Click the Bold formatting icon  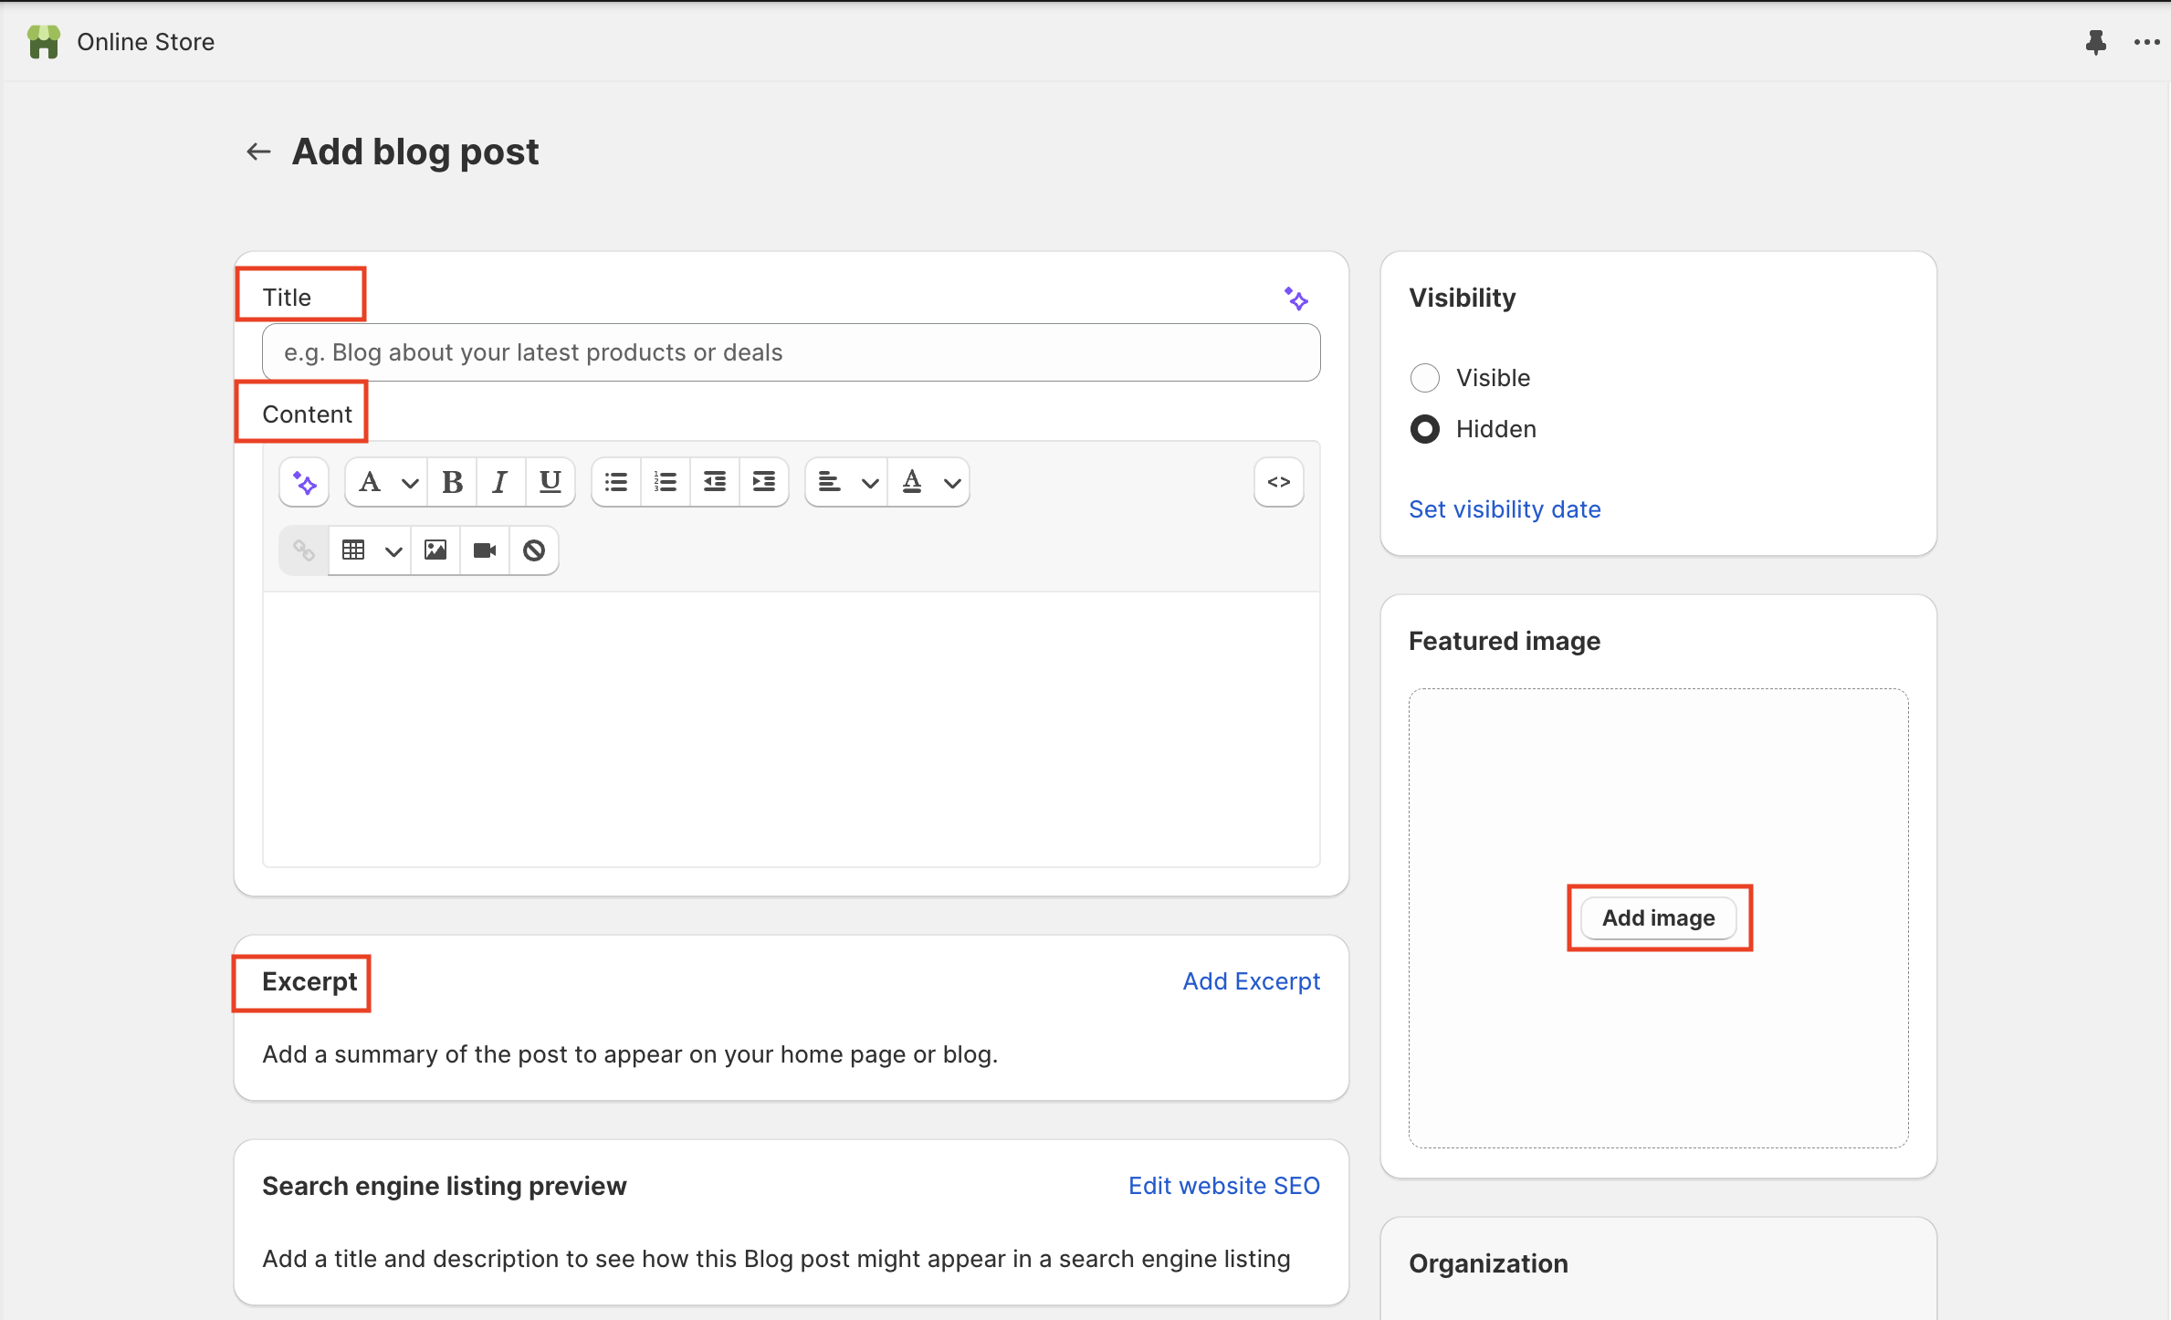452,482
